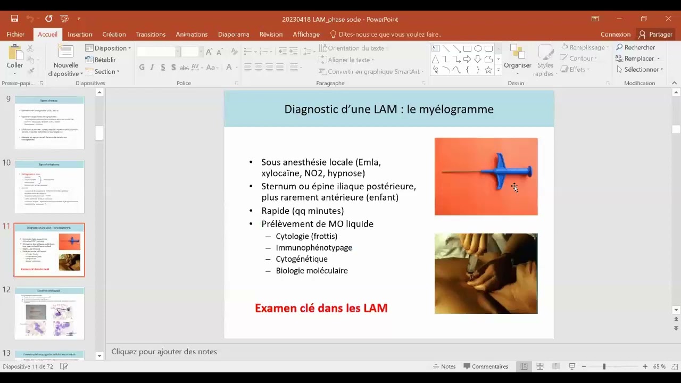681x383 pixels.
Task: Click the Save icon in quick access toolbar
Action: click(x=14, y=19)
